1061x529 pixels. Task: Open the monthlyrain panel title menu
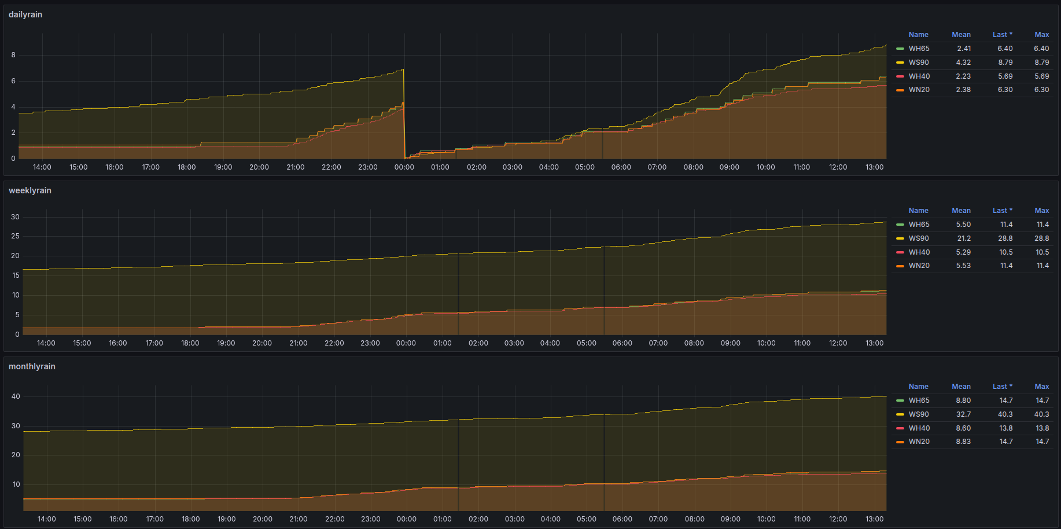[32, 366]
